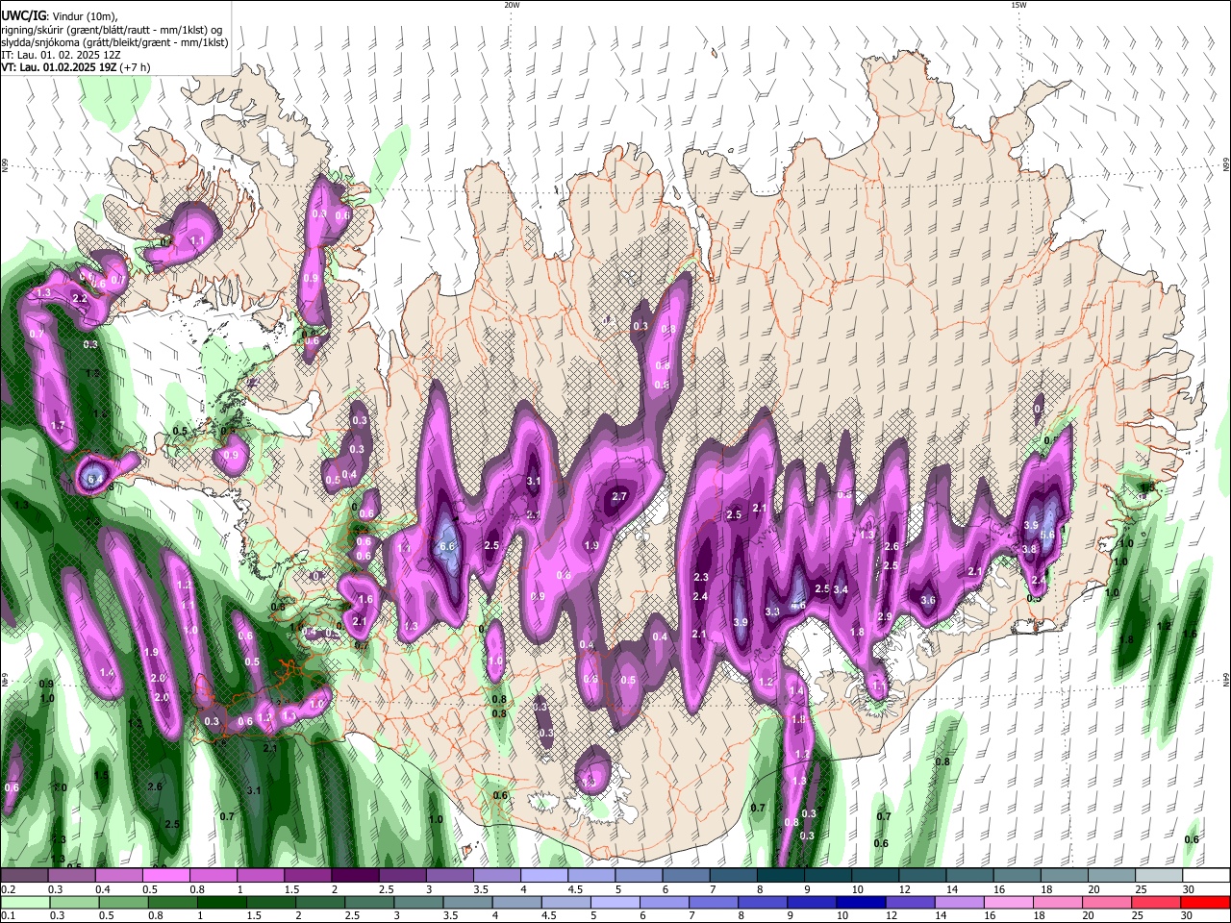Pick the gray-blue 3.5 swatch in the rain scale

pyautogui.click(x=467, y=902)
